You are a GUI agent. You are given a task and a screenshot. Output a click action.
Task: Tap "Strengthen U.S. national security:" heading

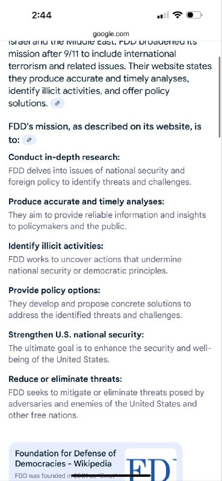click(x=76, y=335)
